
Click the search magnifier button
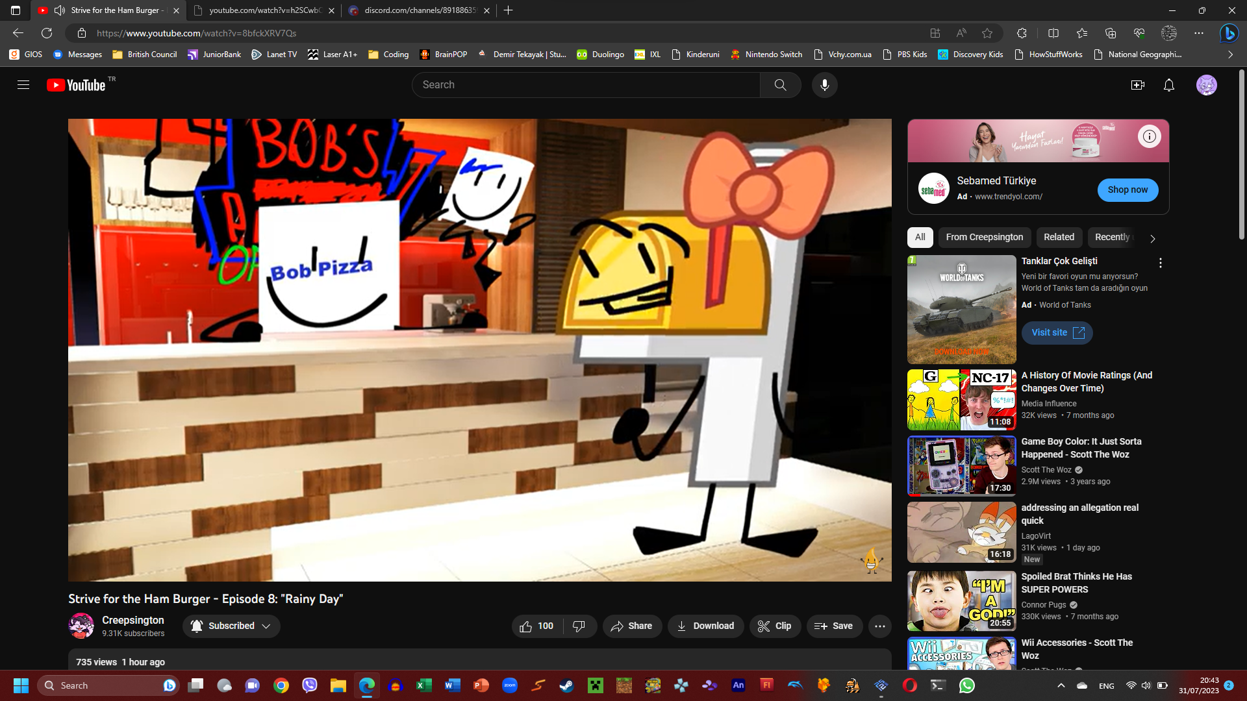[x=780, y=85]
